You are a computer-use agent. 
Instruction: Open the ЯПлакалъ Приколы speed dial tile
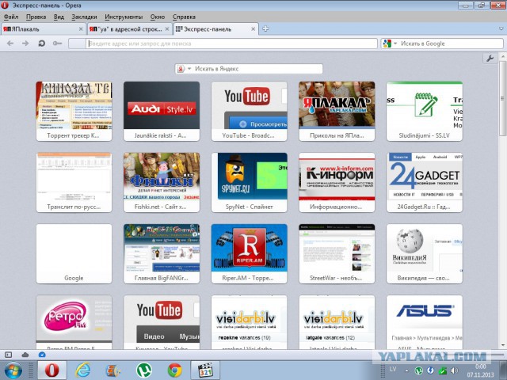337,111
